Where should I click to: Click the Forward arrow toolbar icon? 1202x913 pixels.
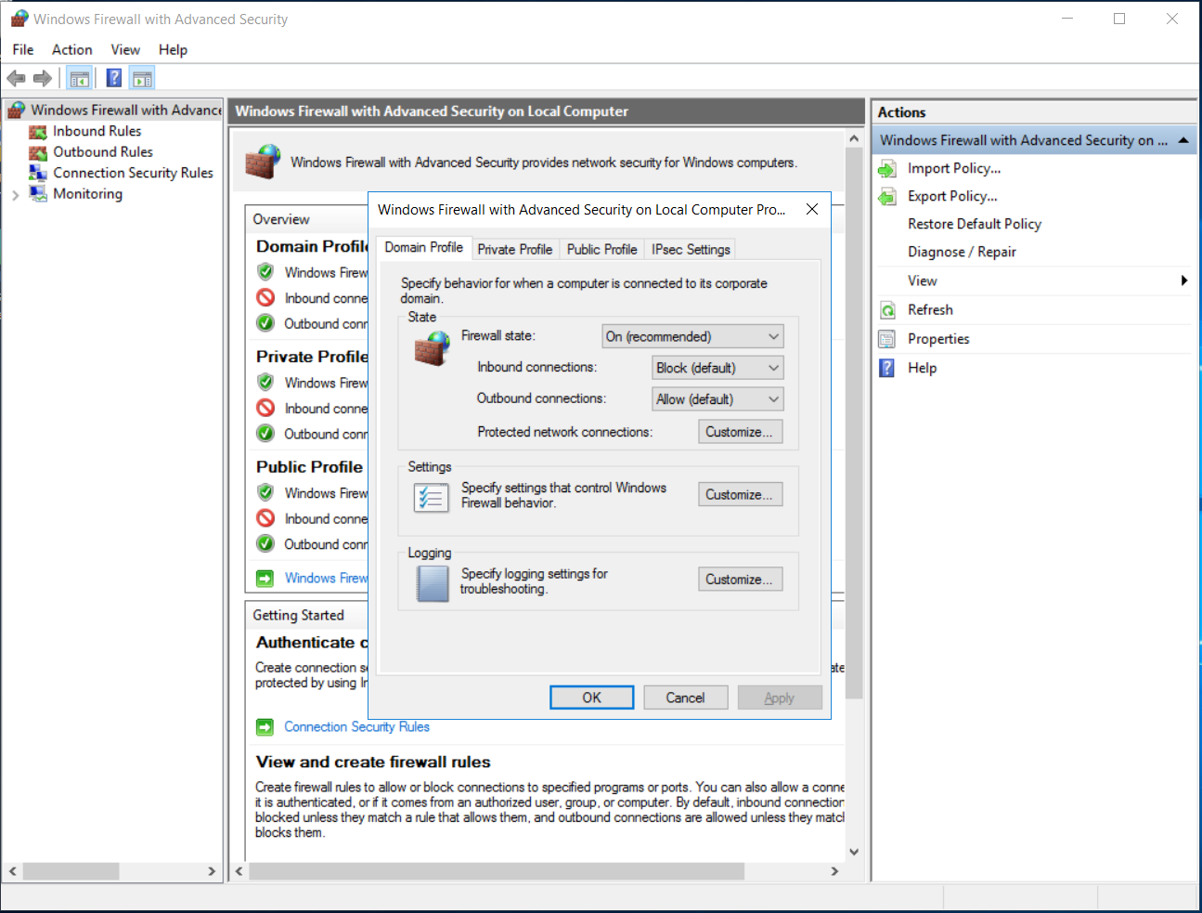coord(42,78)
